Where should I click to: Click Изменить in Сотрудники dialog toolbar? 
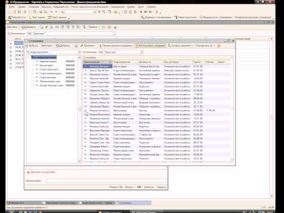tap(88, 46)
